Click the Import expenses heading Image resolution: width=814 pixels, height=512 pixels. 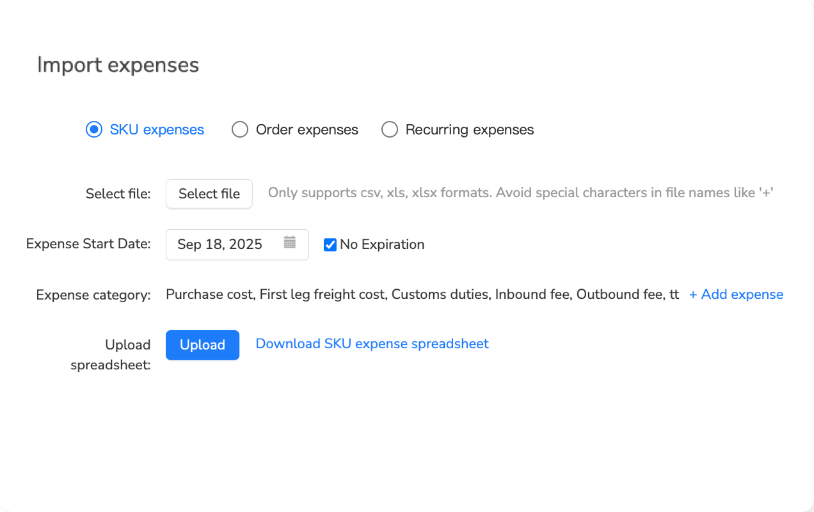(118, 65)
